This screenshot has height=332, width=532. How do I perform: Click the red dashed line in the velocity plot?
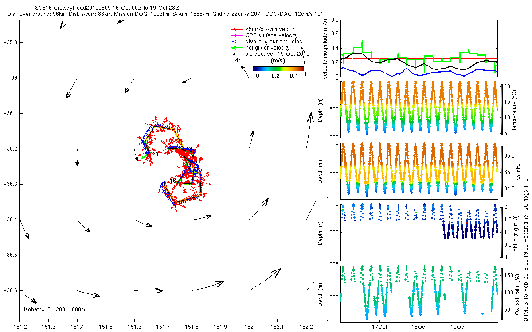pyautogui.click(x=419, y=58)
